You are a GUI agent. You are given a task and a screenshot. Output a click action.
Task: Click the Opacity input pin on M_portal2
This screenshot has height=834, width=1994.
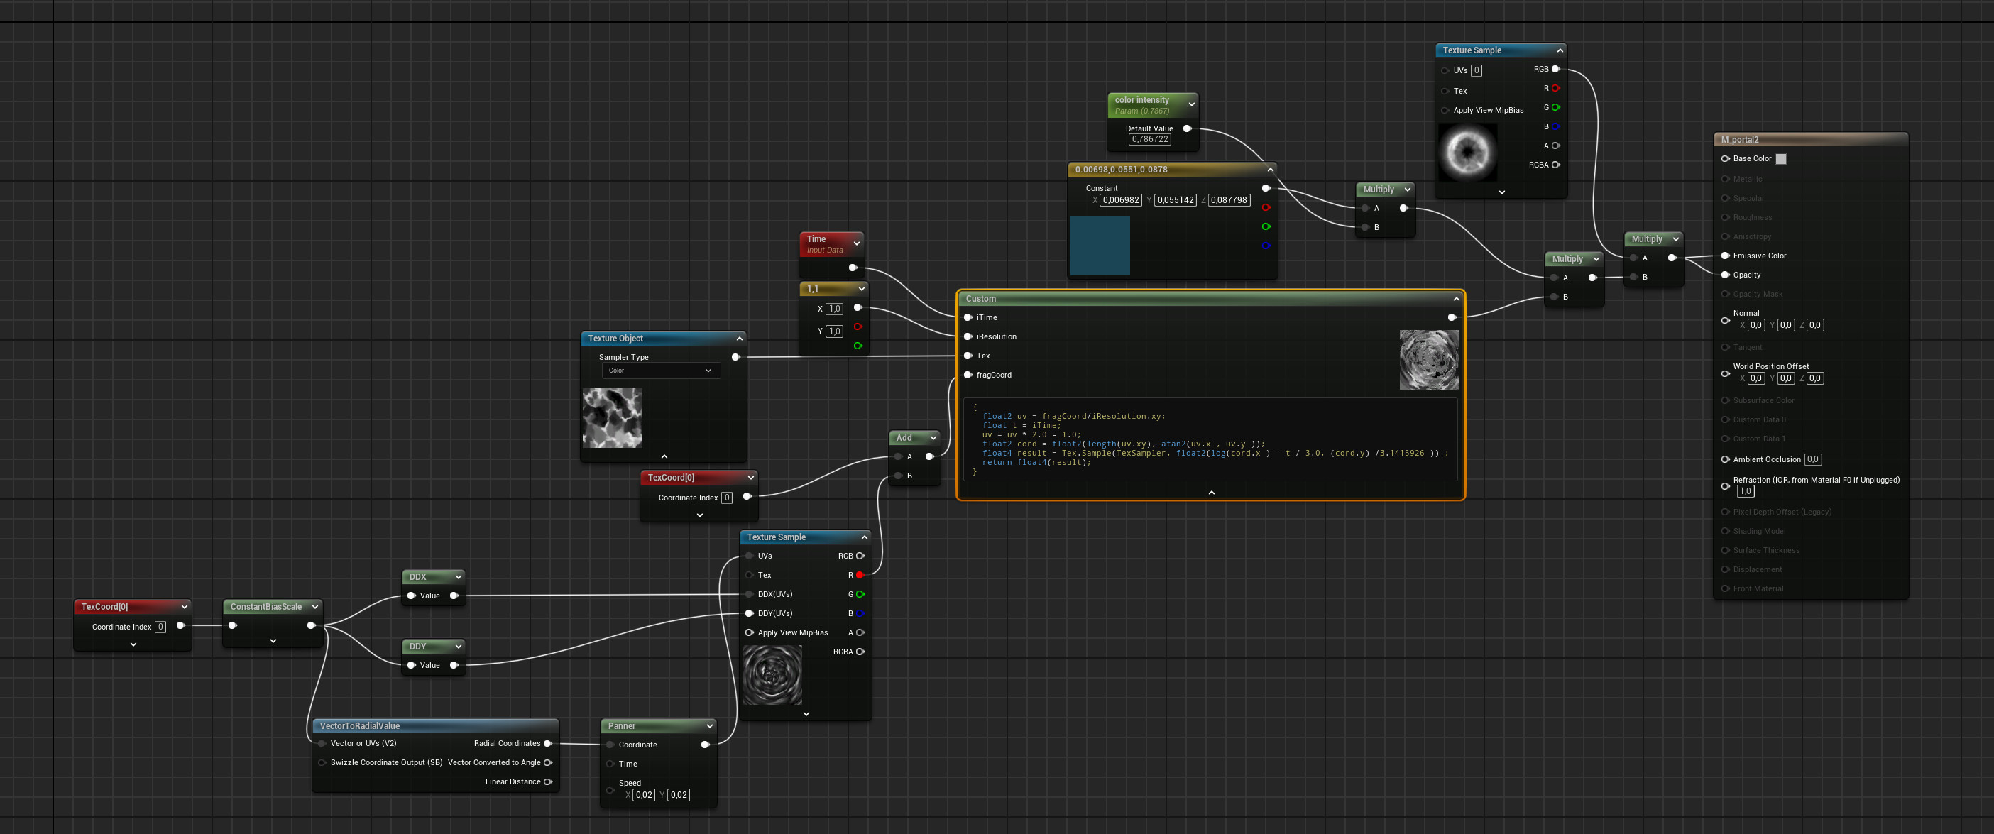1726,275
